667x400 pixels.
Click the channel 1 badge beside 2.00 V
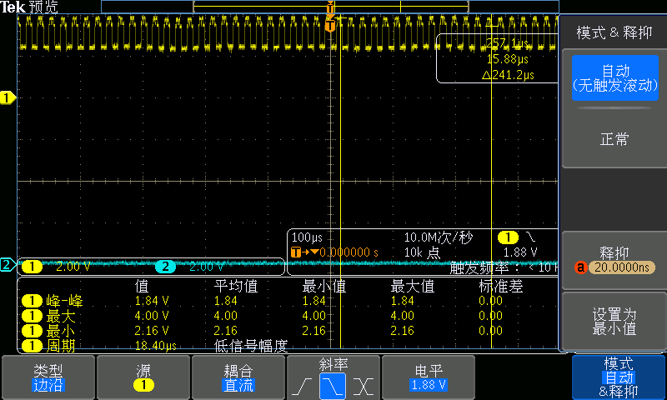click(x=32, y=267)
